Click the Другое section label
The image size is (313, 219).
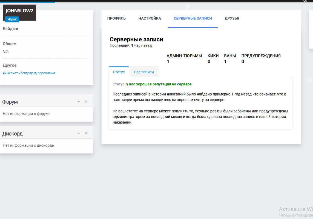(10, 65)
